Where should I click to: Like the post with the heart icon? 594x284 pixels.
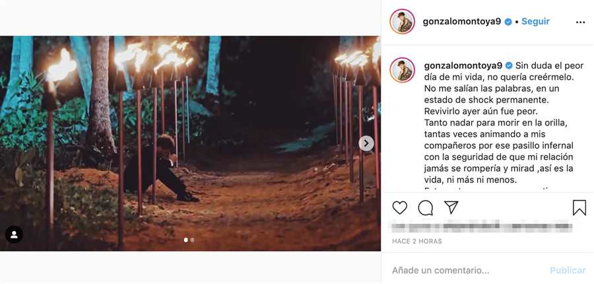coord(400,208)
